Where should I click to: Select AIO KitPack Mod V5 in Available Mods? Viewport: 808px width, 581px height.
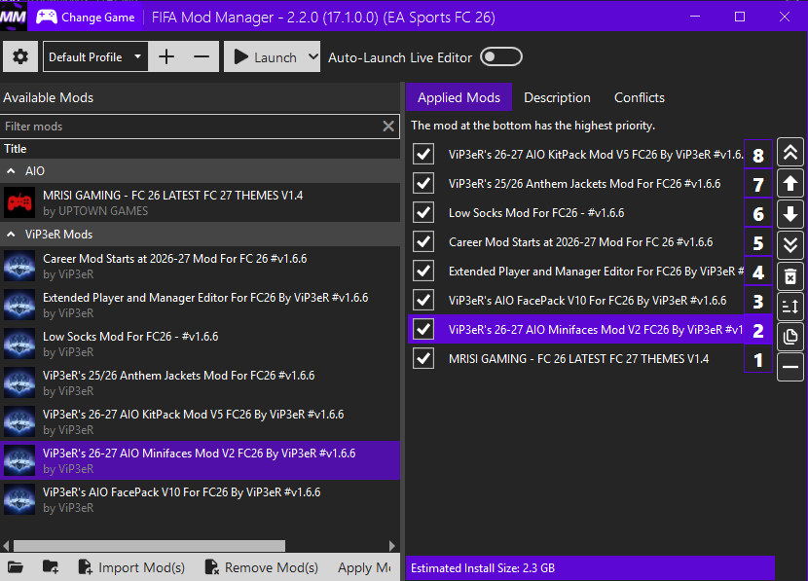coord(200,421)
